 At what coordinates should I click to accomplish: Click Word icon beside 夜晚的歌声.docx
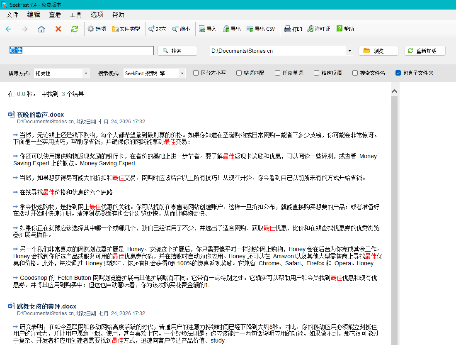pyautogui.click(x=12, y=114)
